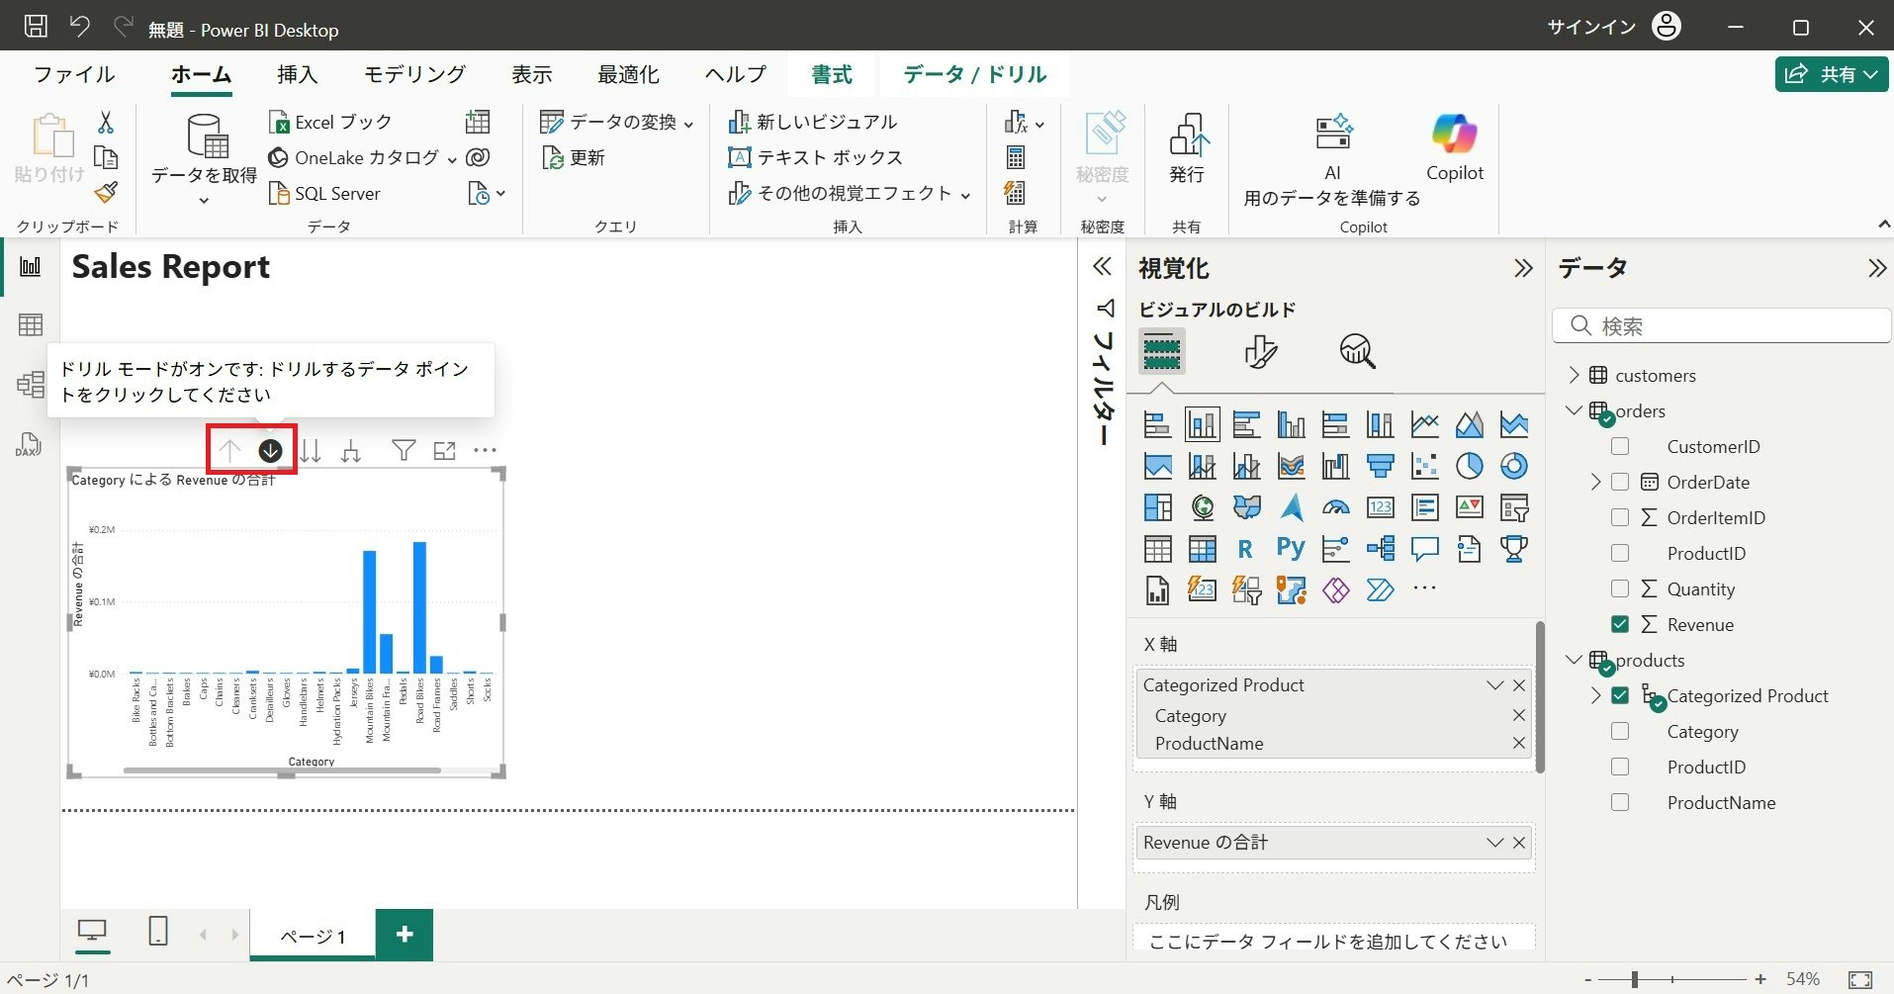Expand the OrderDate hierarchy
This screenshot has width=1894, height=994.
(1595, 483)
